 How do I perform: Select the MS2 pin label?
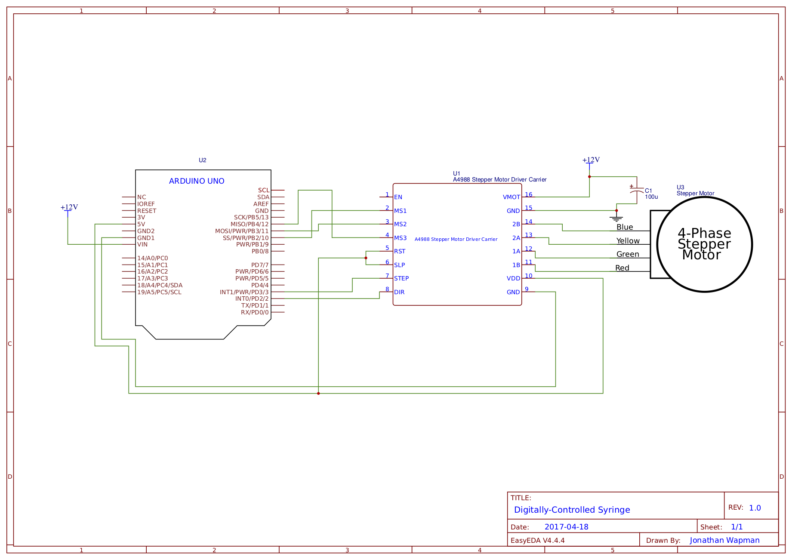400,224
